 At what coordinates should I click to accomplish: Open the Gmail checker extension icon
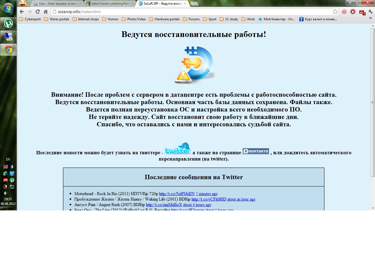362,12
